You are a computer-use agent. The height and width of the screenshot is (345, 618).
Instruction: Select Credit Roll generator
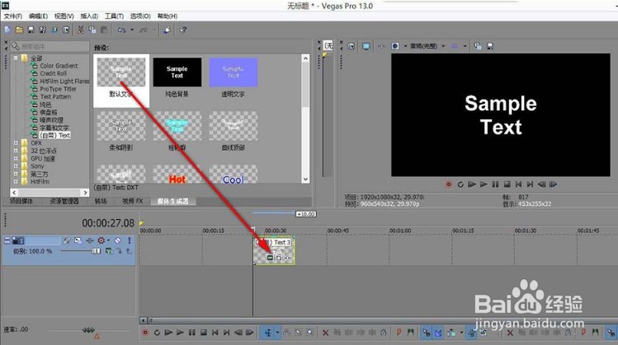pos(53,73)
